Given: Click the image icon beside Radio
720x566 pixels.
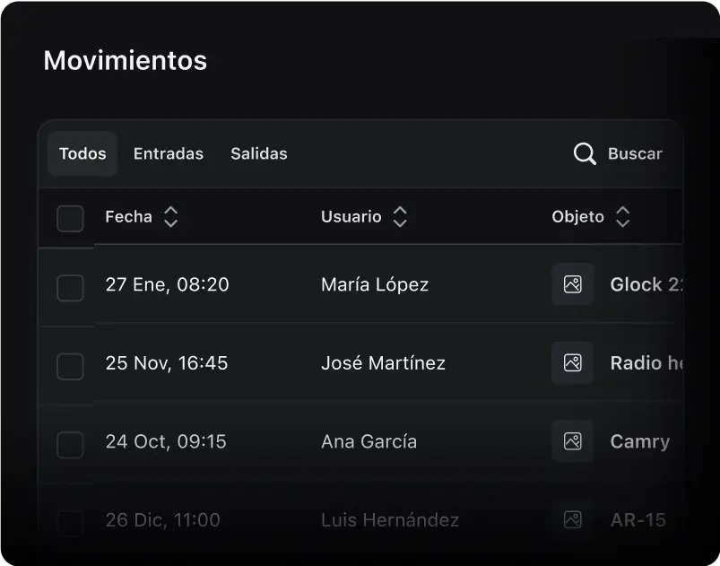Looking at the screenshot, I should click(572, 363).
